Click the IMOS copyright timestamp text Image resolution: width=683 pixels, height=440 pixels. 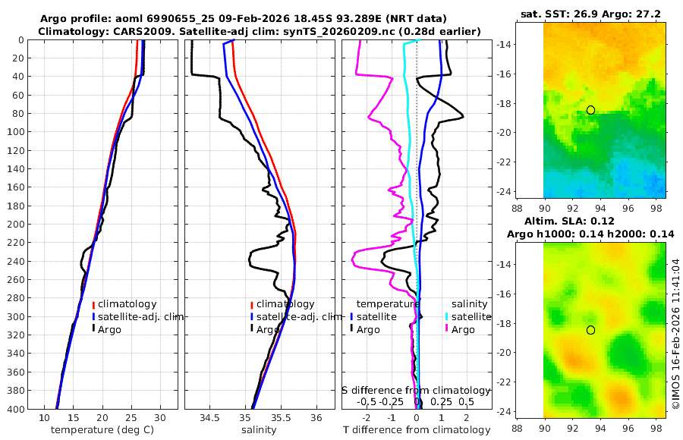pos(675,335)
